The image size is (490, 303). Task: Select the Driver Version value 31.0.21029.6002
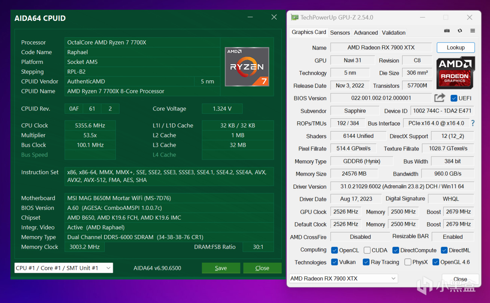tap(402, 186)
